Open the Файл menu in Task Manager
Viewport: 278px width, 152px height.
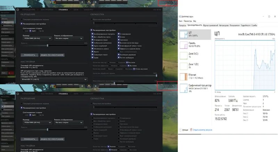click(180, 21)
